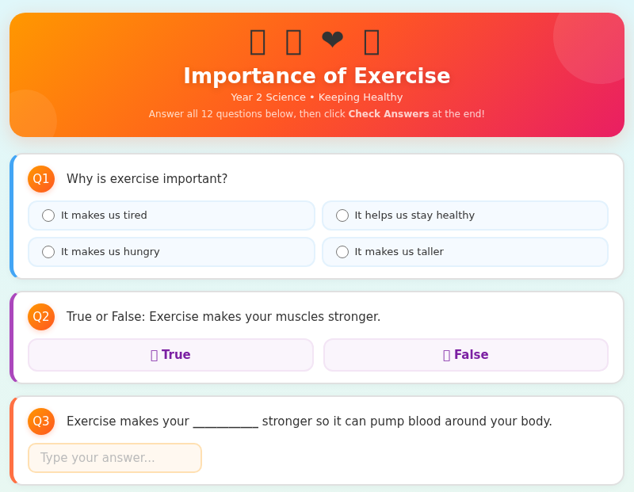634x492 pixels.
Task: Click the Q3 badge icon
Action: 41,421
